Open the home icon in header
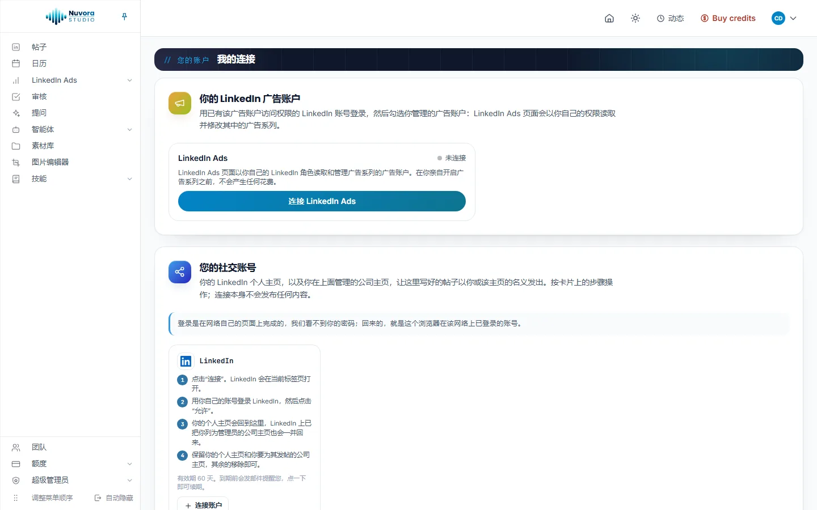The height and width of the screenshot is (510, 817). 609,18
